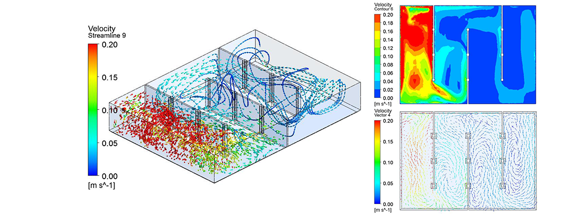Select the 0.18 label on Contour 6 legend
The image size is (561, 215).
point(388,23)
